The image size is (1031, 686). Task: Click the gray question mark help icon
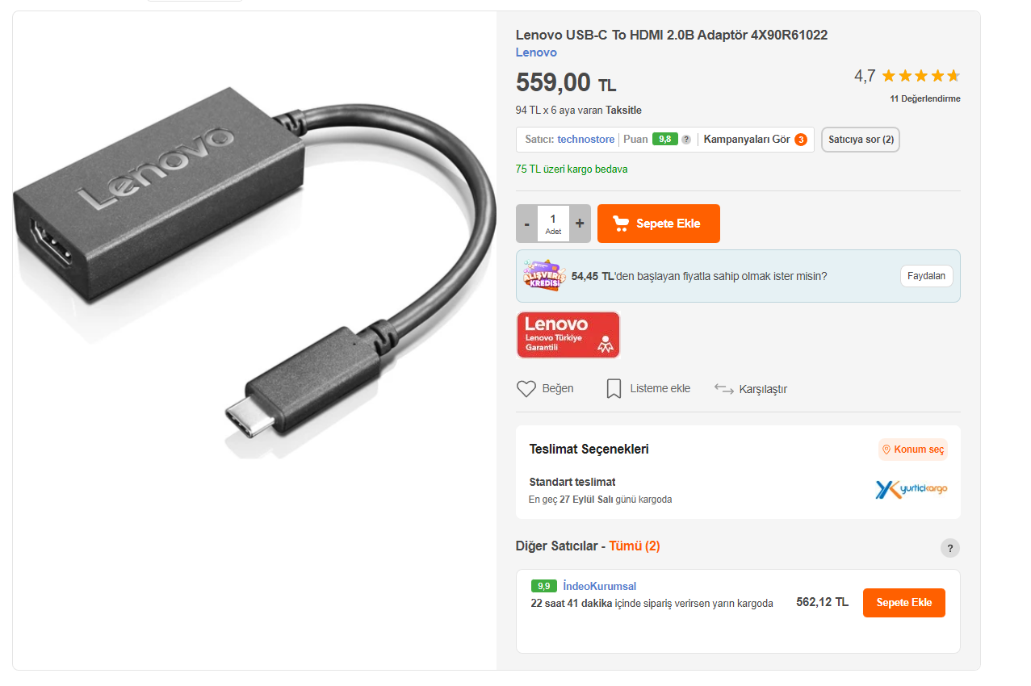click(x=950, y=548)
